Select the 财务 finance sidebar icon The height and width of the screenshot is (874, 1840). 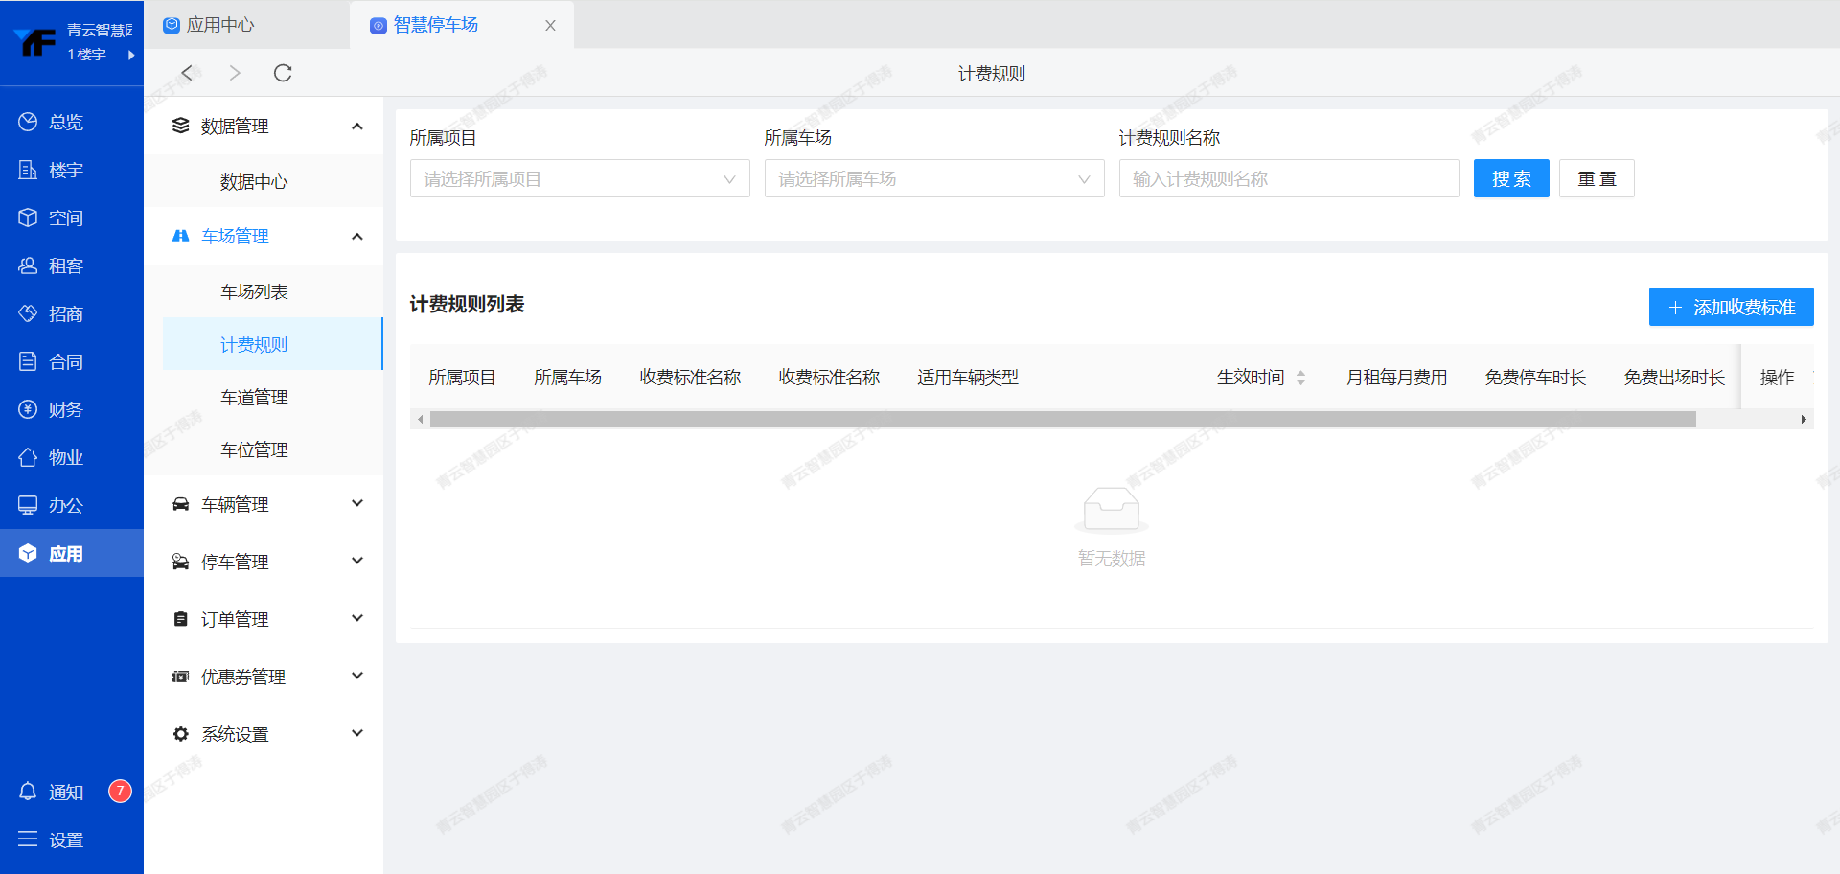point(28,409)
